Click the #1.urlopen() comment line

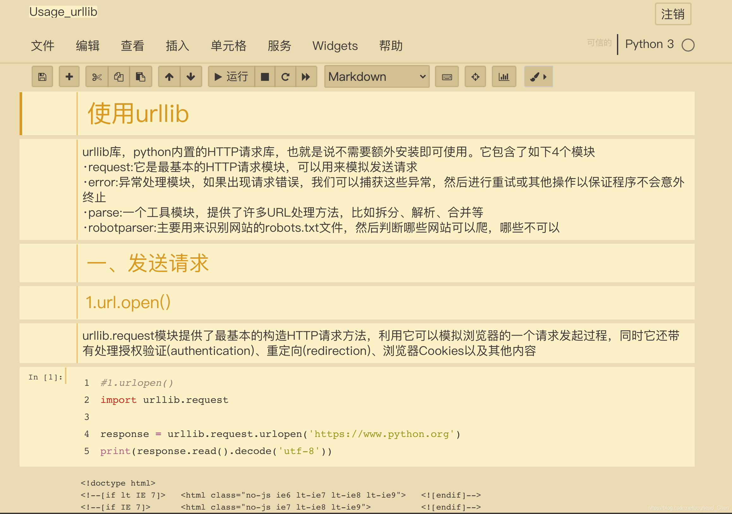coord(137,383)
